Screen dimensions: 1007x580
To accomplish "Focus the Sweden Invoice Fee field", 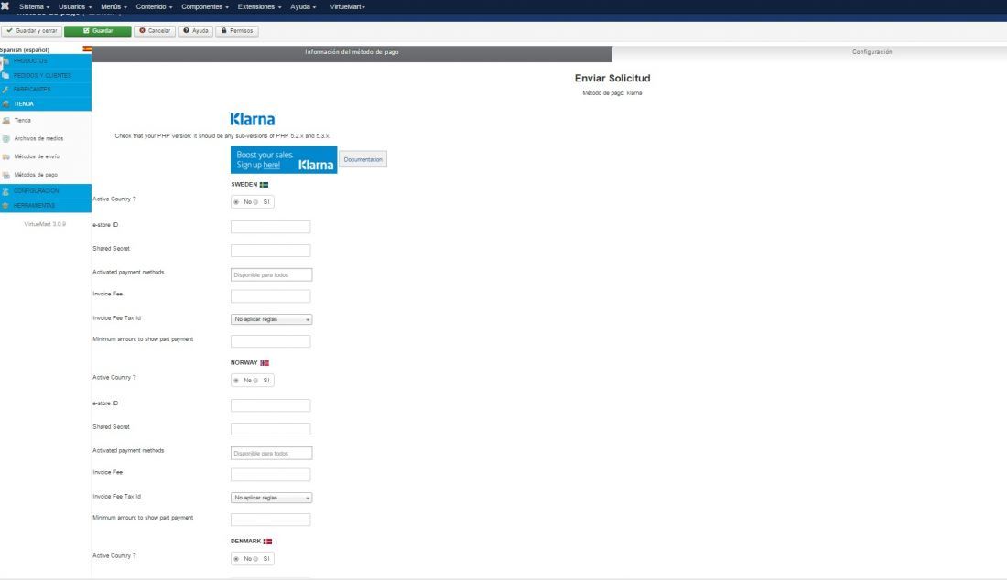I will tap(270, 295).
